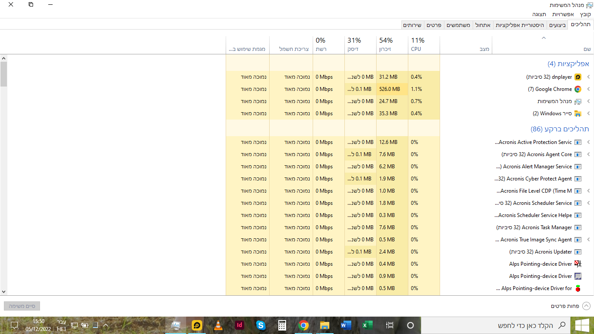This screenshot has width=594, height=334.
Task: Click the סיים משימה button
Action: (x=22, y=306)
